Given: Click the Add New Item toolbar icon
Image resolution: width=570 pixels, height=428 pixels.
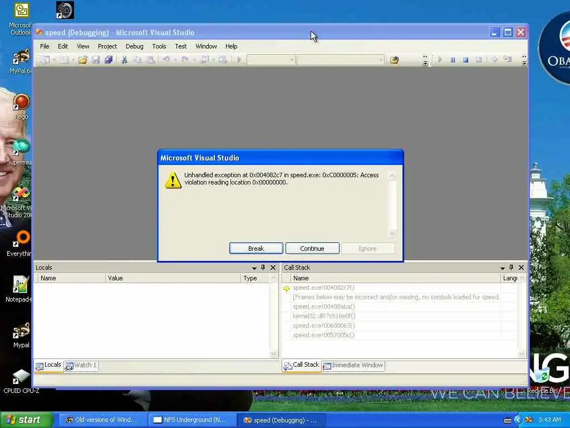Looking at the screenshot, I should pos(64,60).
